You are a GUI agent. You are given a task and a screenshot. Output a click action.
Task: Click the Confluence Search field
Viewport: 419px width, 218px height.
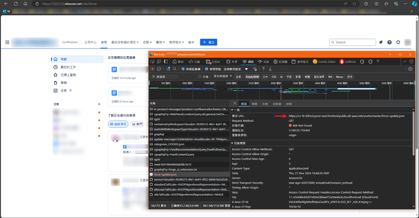coord(353,42)
